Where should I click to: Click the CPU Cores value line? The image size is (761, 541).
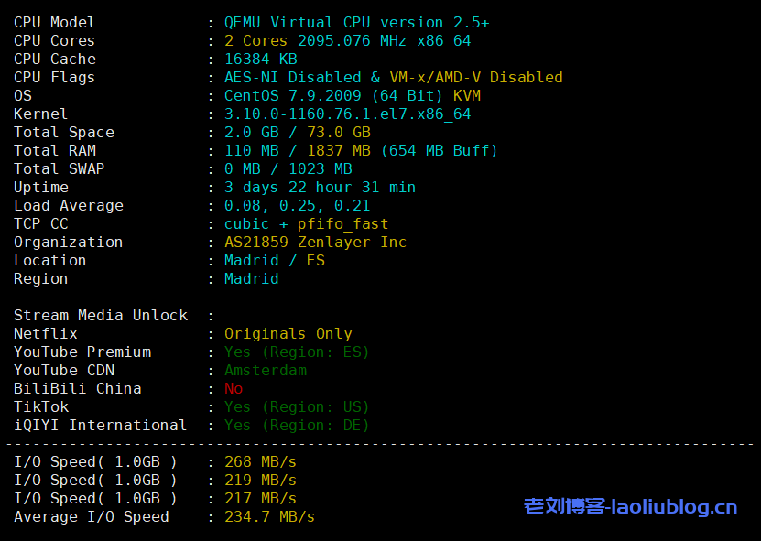coord(347,40)
